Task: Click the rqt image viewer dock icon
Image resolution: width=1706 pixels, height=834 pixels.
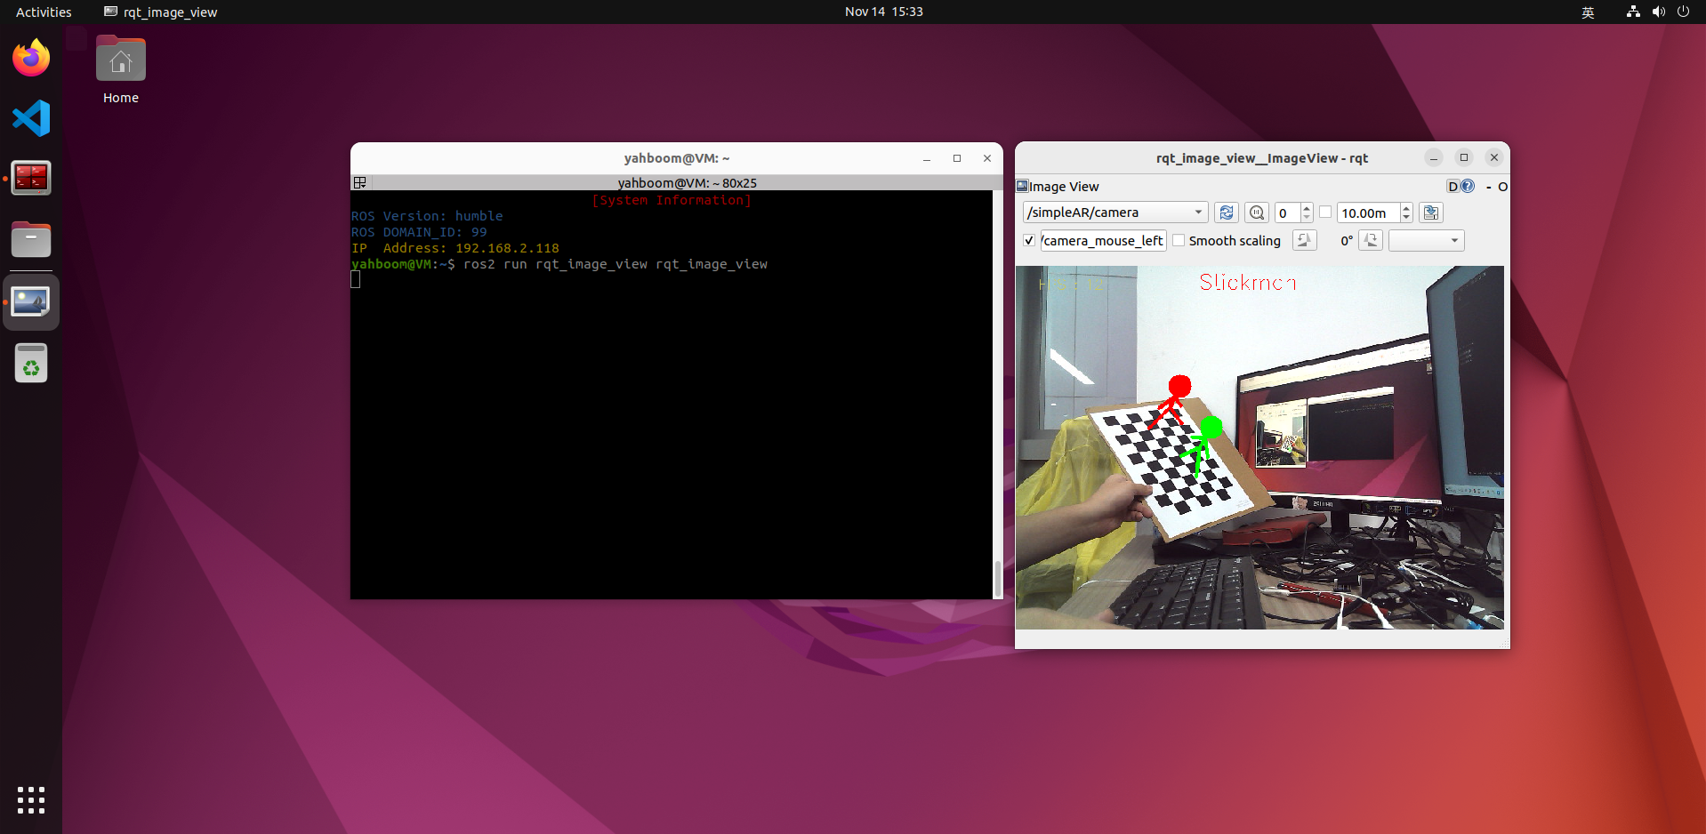Action: click(31, 302)
